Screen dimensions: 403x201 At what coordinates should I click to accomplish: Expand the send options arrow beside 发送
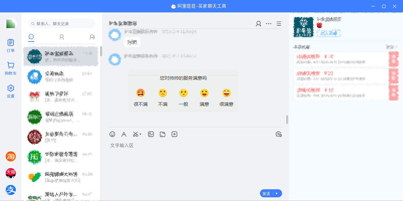[x=277, y=194]
